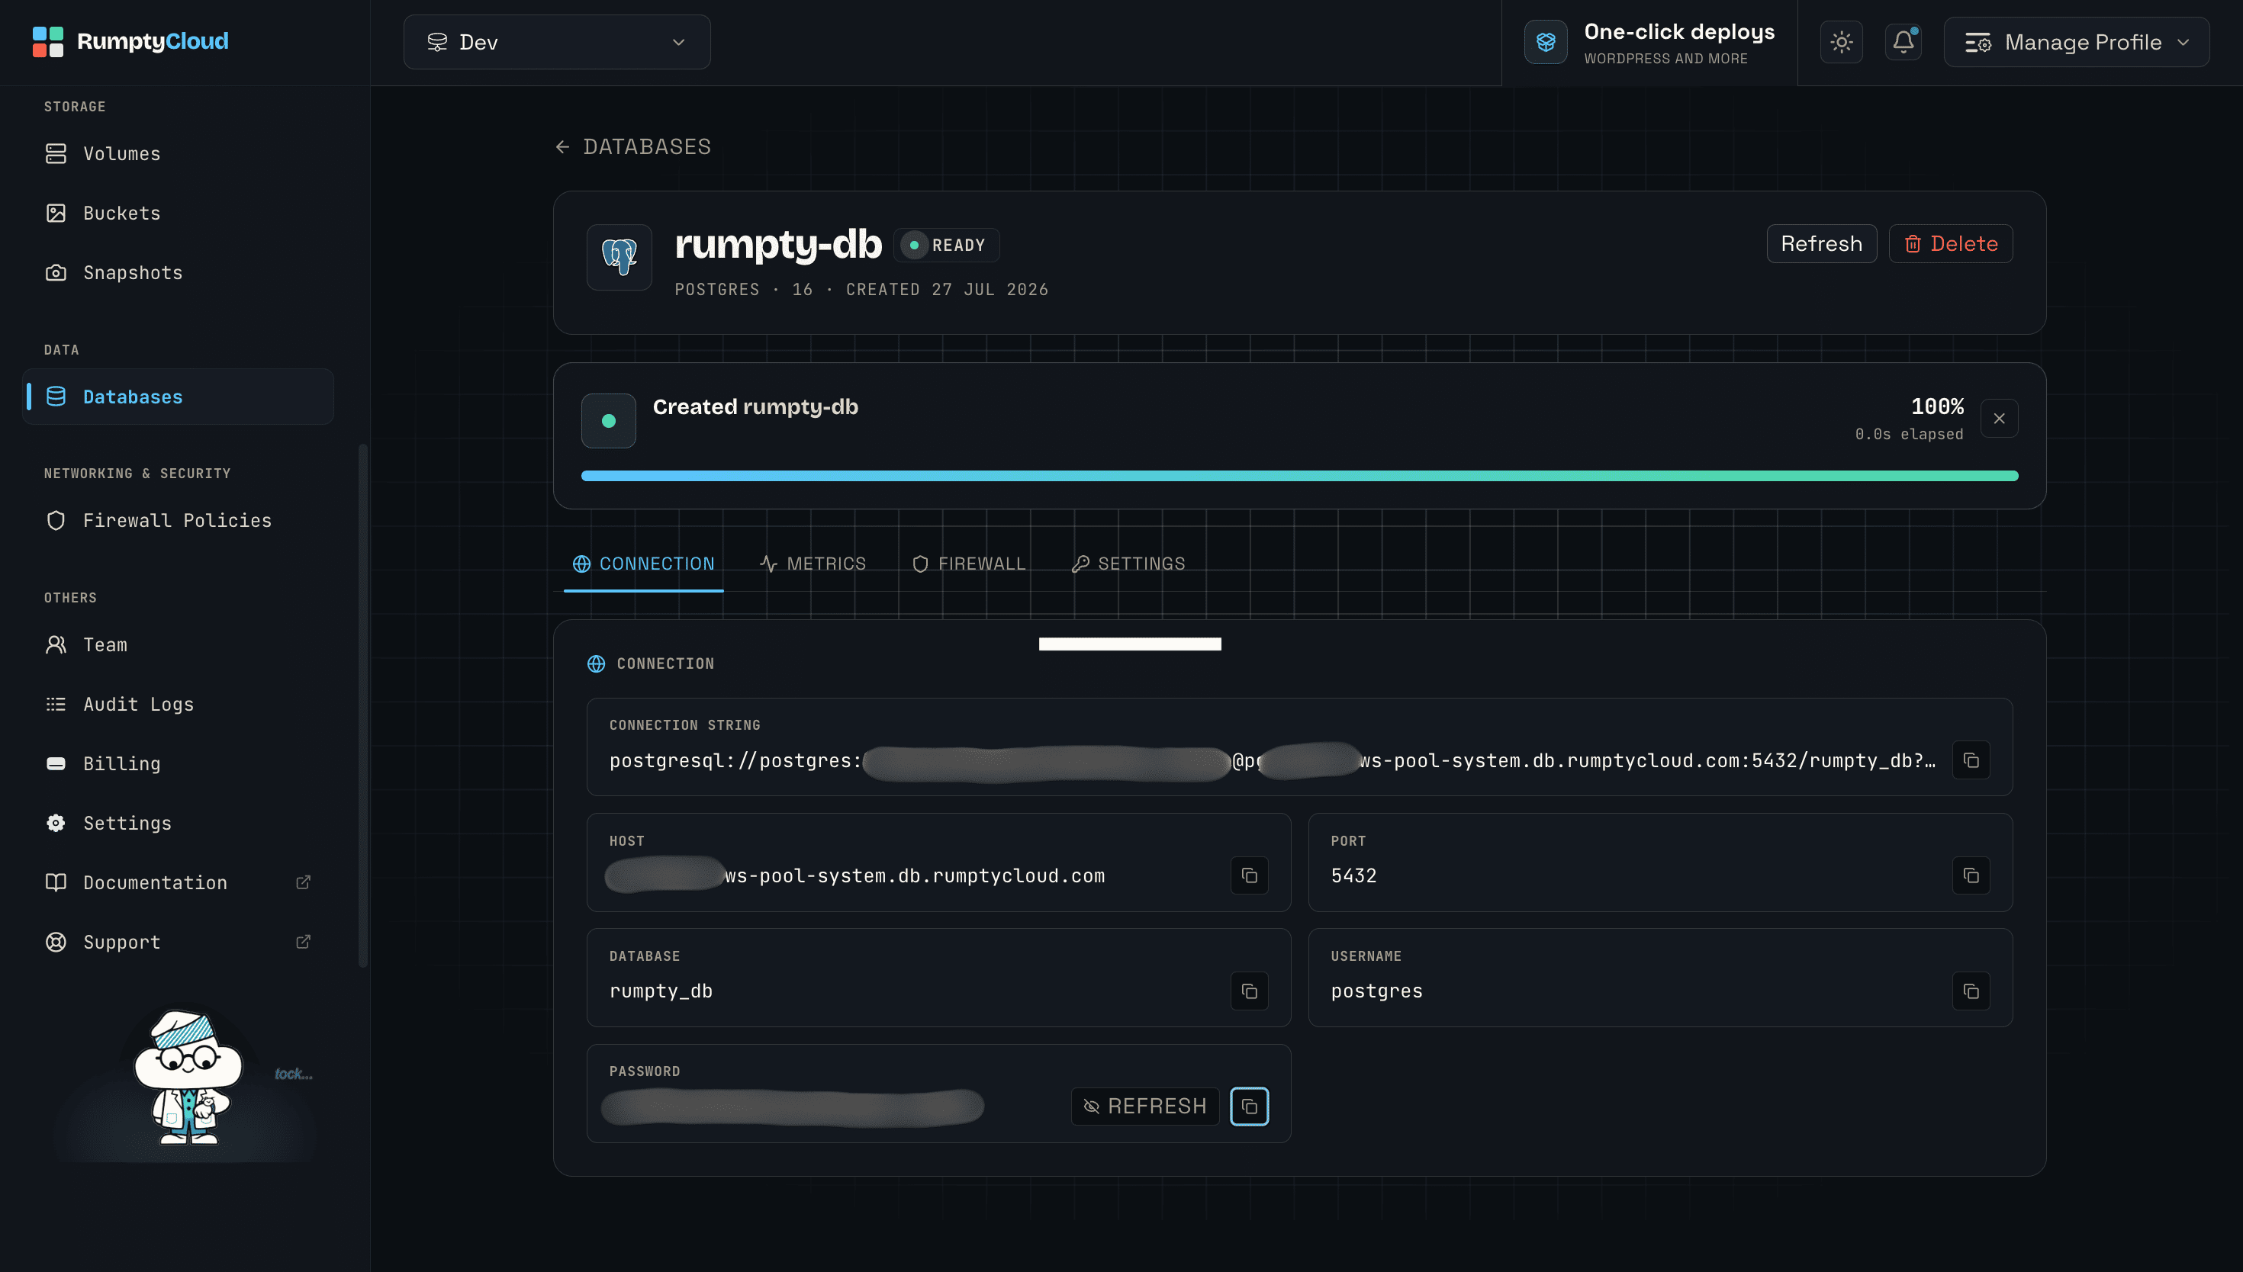This screenshot has height=1272, width=2243.
Task: Click the host ws-pool-system.db.rumptycloud.com text
Action: pyautogui.click(x=914, y=875)
